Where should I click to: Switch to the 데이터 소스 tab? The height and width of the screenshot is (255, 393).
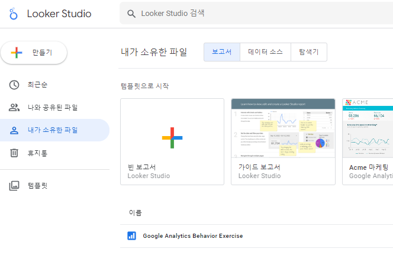[x=265, y=52]
